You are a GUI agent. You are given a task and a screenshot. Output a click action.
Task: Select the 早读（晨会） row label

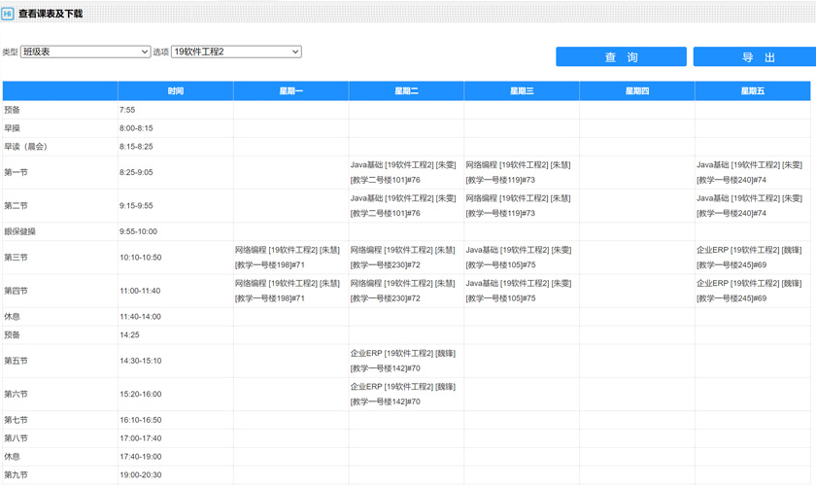(25, 147)
